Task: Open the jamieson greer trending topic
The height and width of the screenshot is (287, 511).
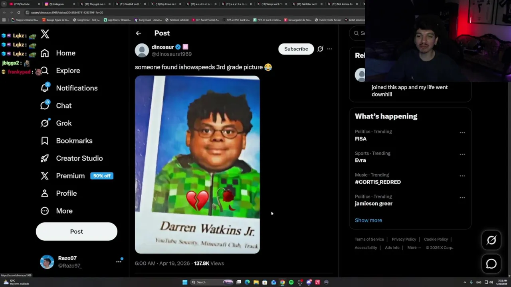Action: point(374,204)
